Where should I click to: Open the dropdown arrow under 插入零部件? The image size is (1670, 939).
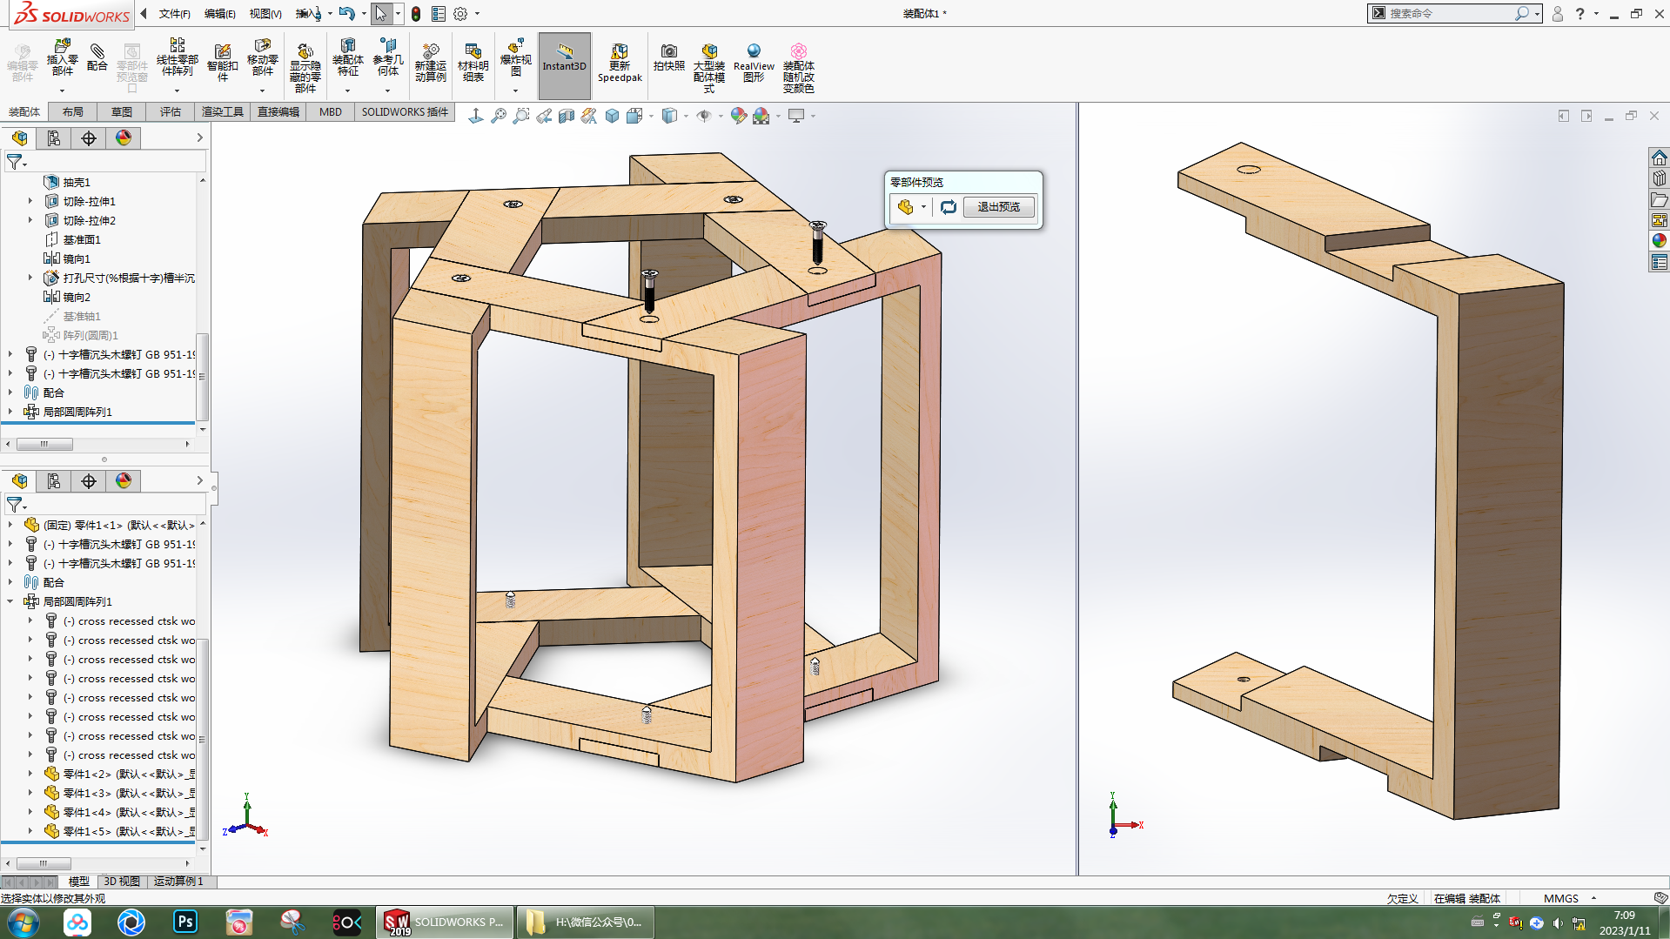pos(62,91)
